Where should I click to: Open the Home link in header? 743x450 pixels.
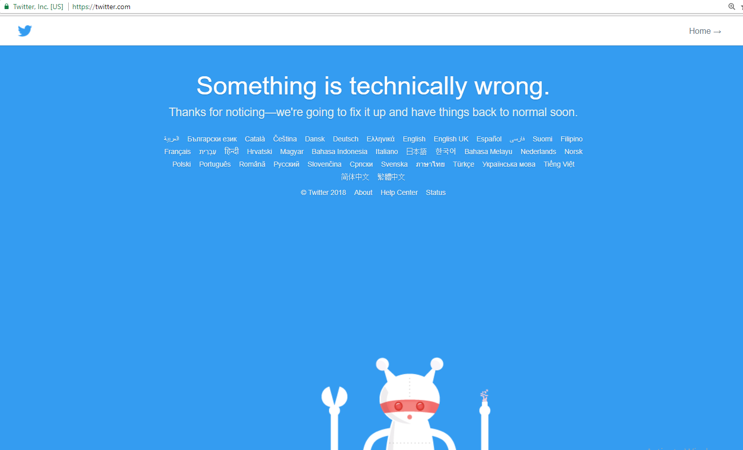tap(705, 31)
